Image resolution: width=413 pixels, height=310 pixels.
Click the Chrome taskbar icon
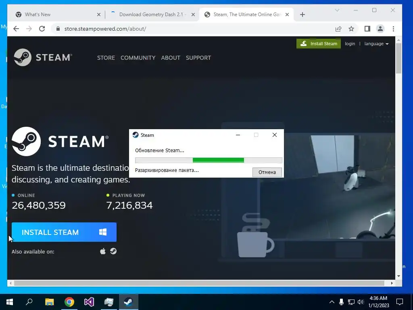(69, 302)
